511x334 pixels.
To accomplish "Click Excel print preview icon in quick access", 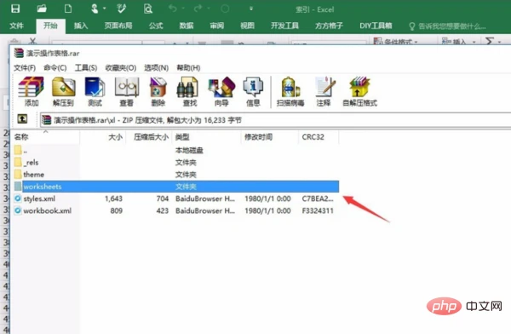I will (x=148, y=9).
